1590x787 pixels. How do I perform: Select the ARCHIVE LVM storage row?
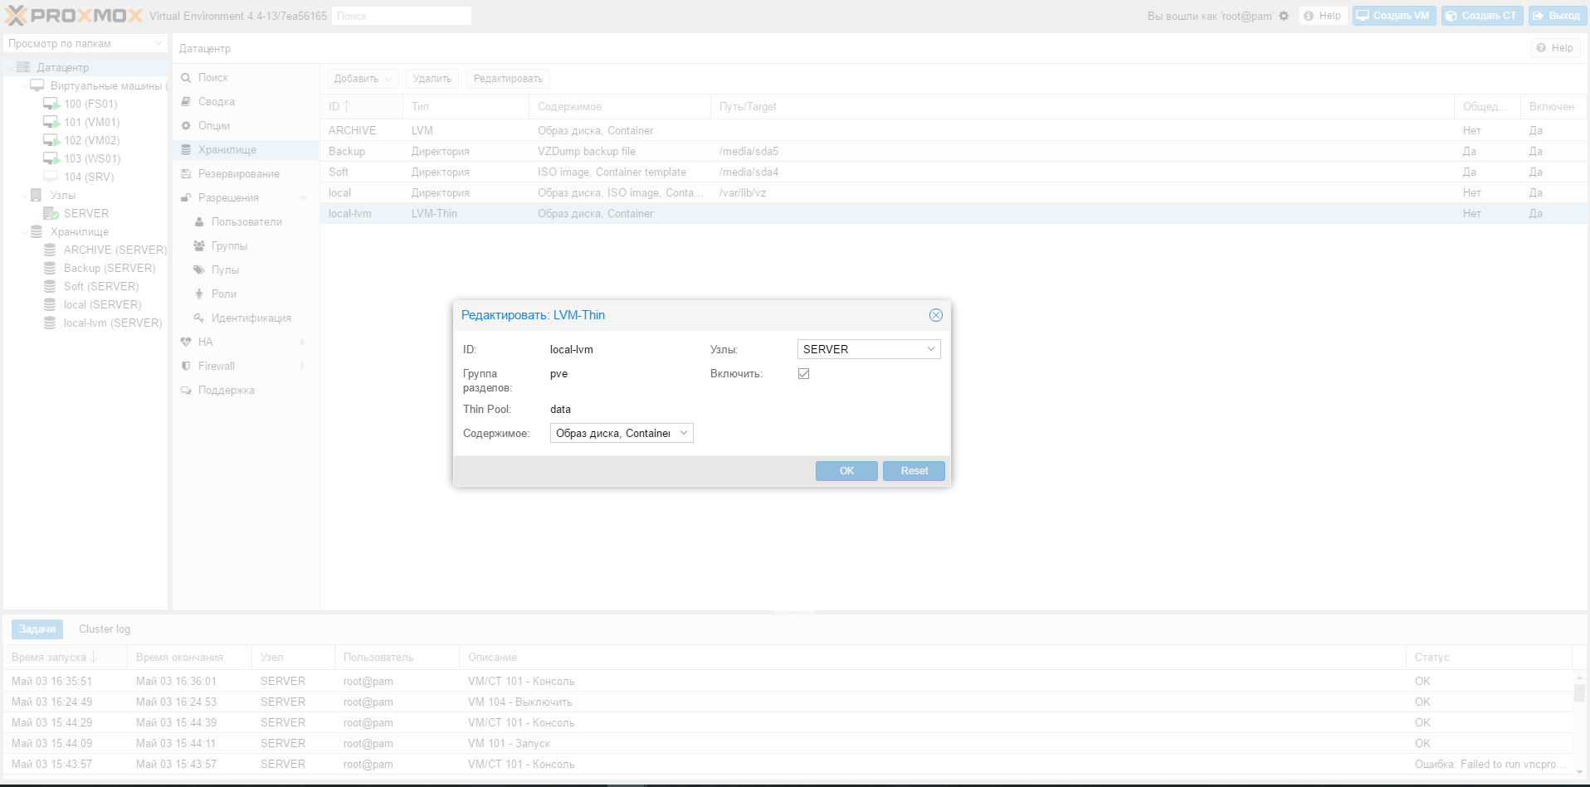[954, 130]
